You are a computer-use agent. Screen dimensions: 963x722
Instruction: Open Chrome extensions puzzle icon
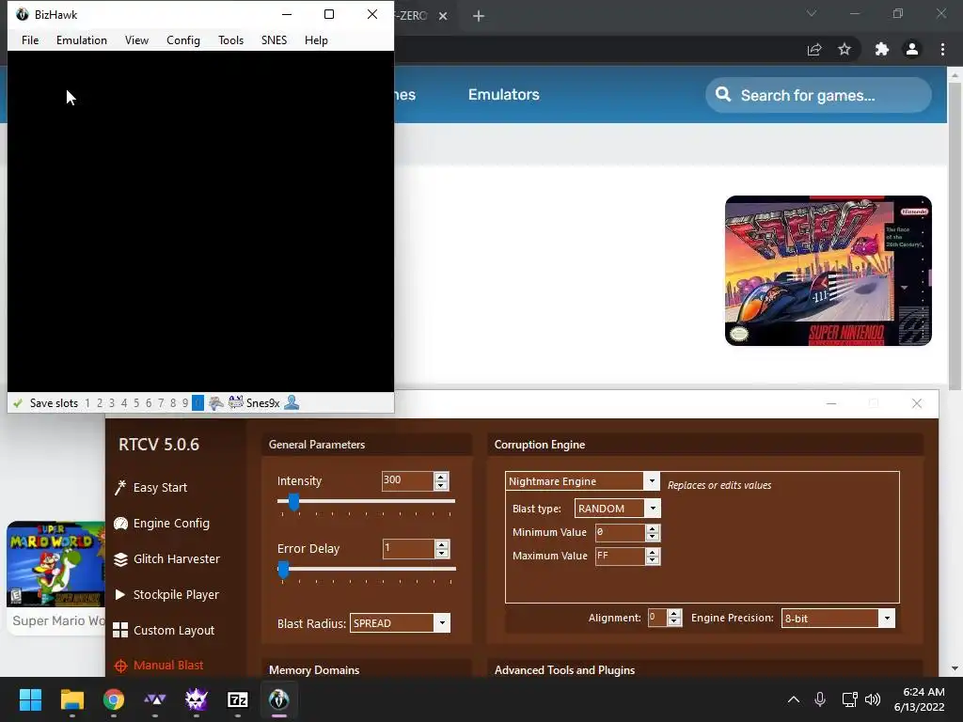882,49
